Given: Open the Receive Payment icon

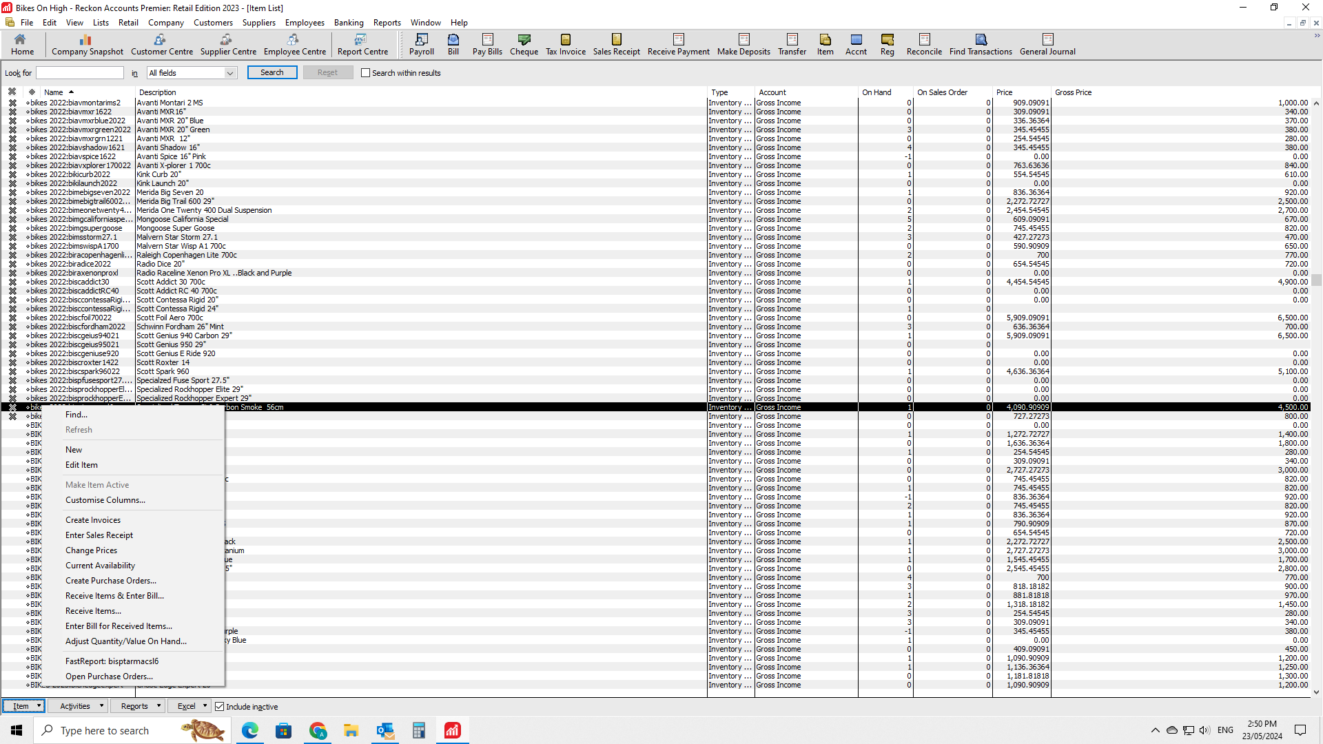Looking at the screenshot, I should click(x=678, y=45).
